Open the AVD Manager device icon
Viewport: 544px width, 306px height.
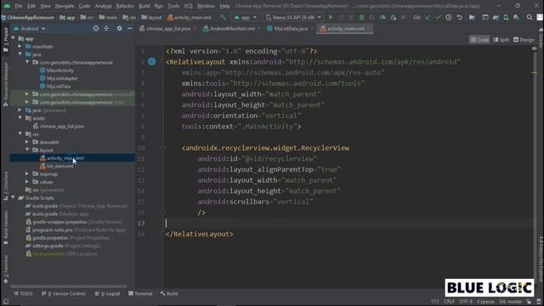click(x=507, y=17)
